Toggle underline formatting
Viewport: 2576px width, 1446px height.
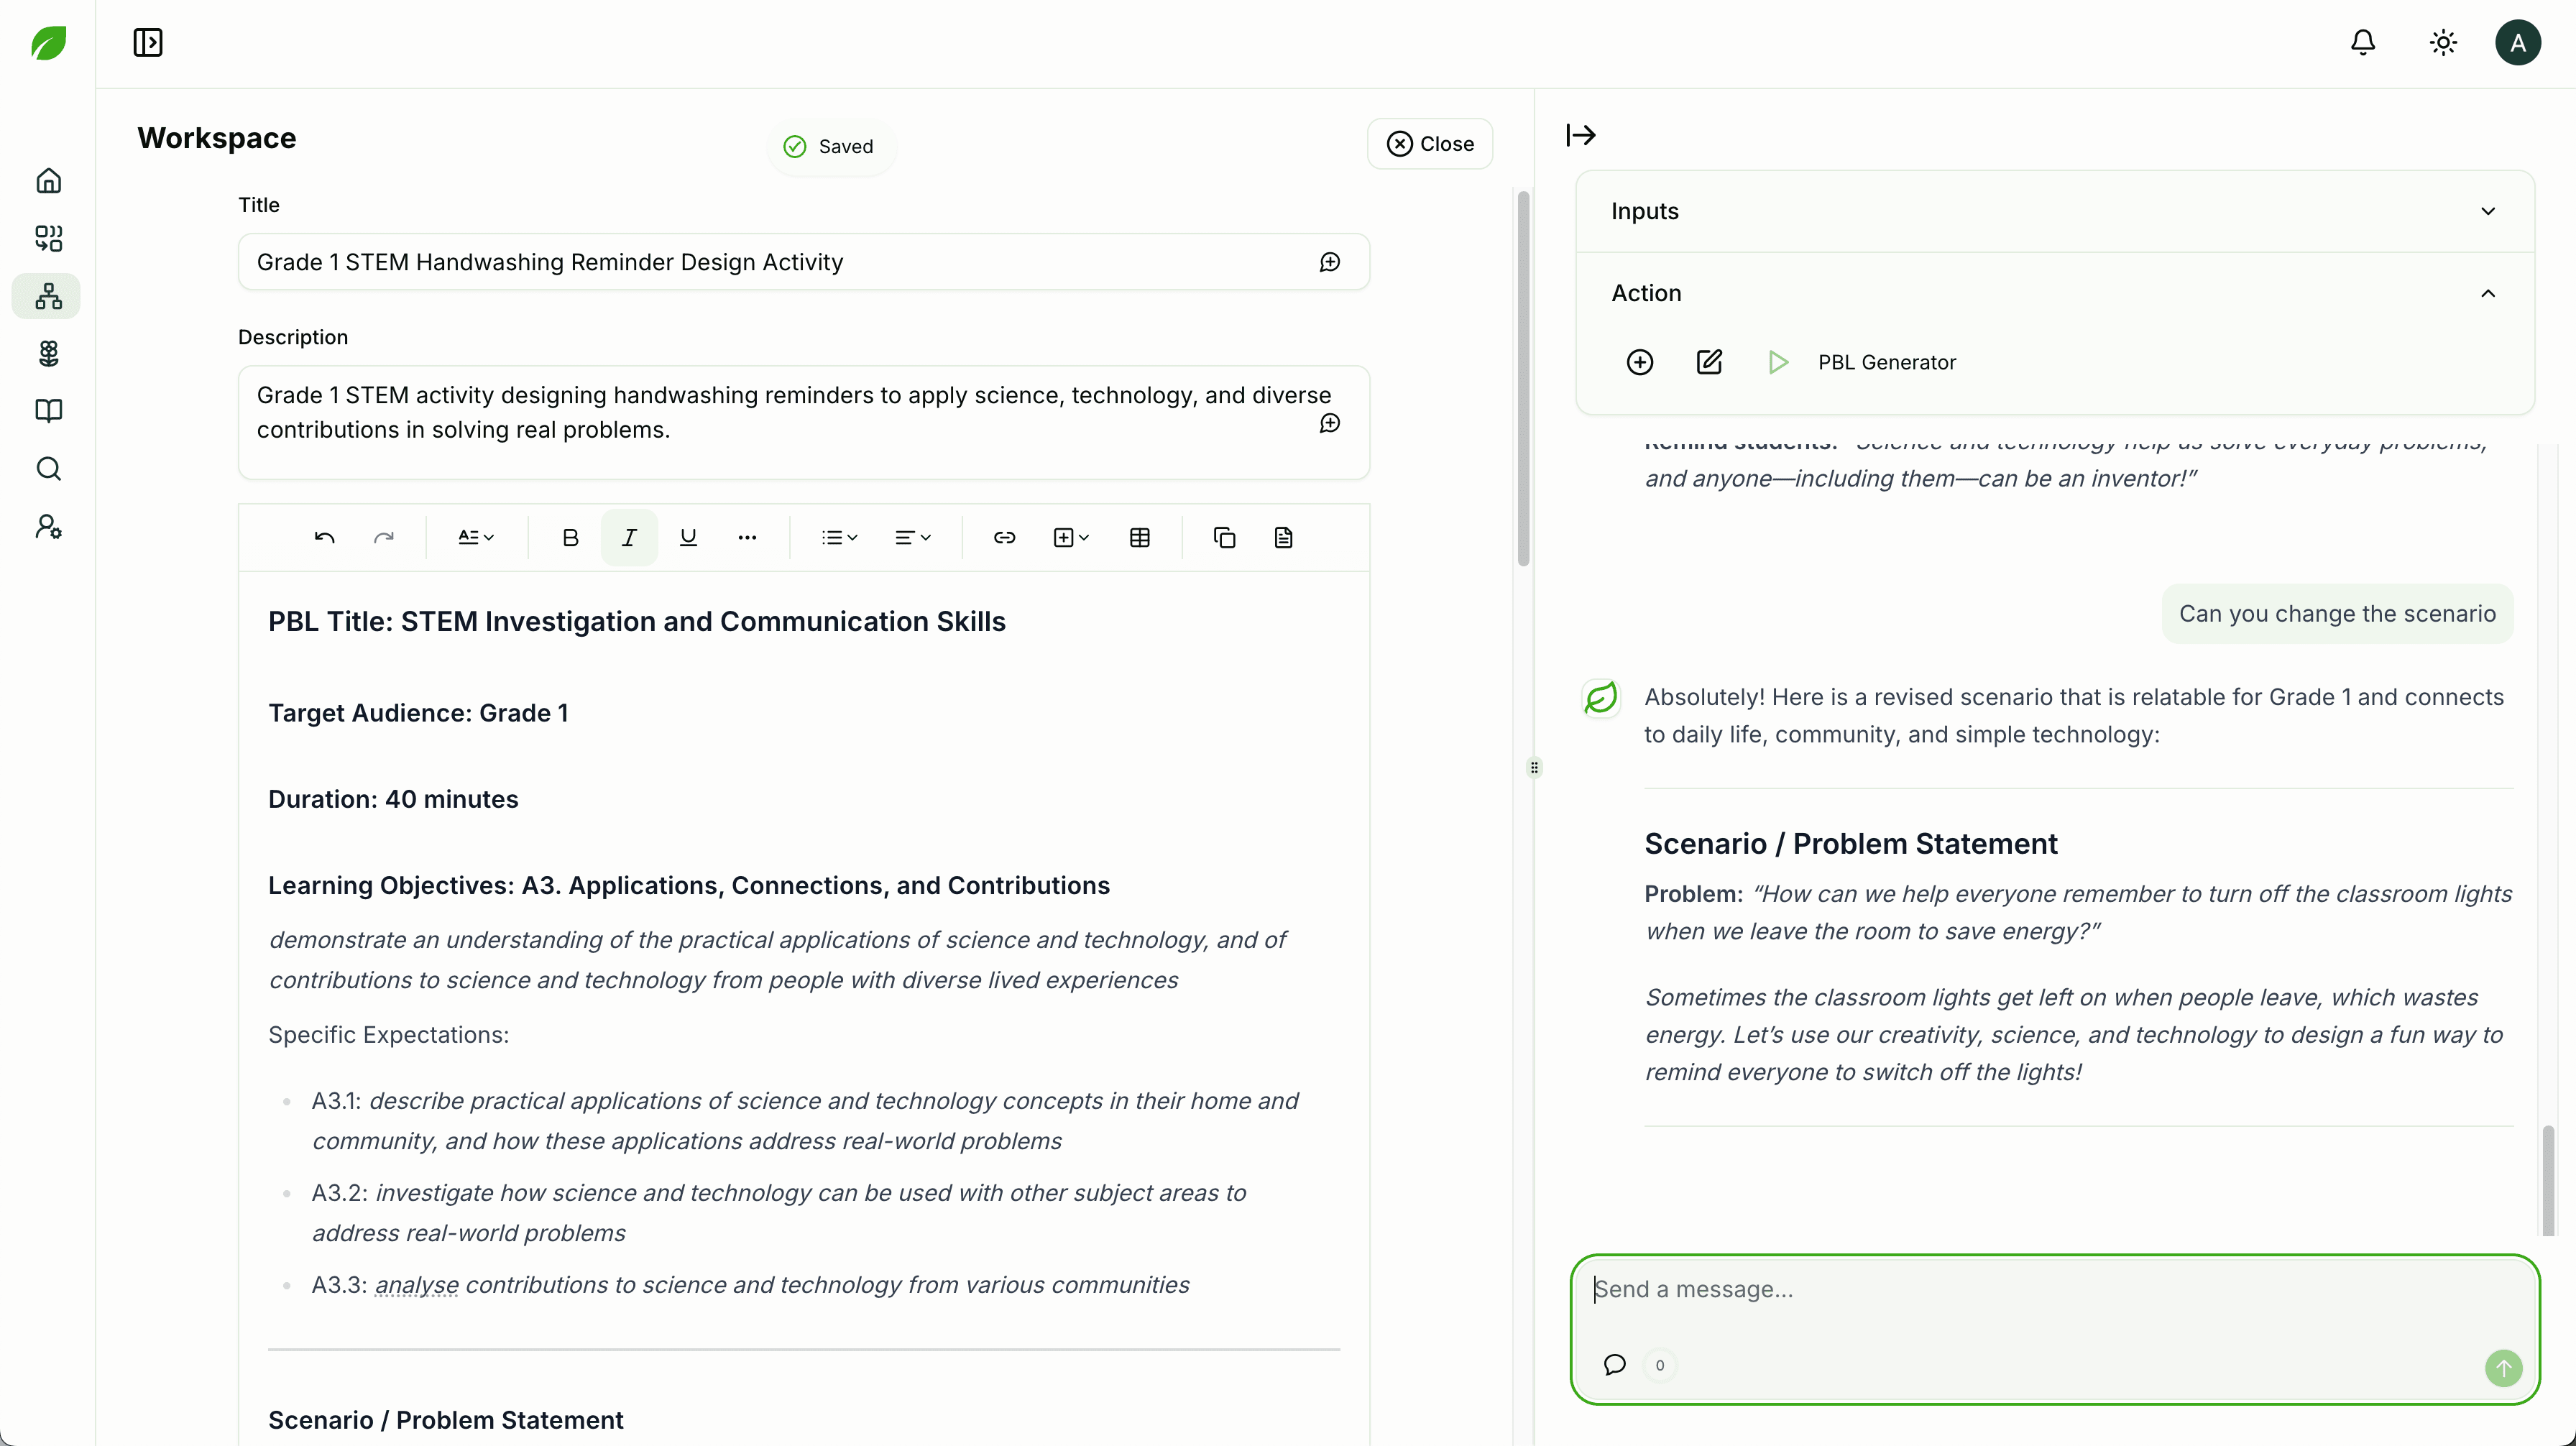688,538
